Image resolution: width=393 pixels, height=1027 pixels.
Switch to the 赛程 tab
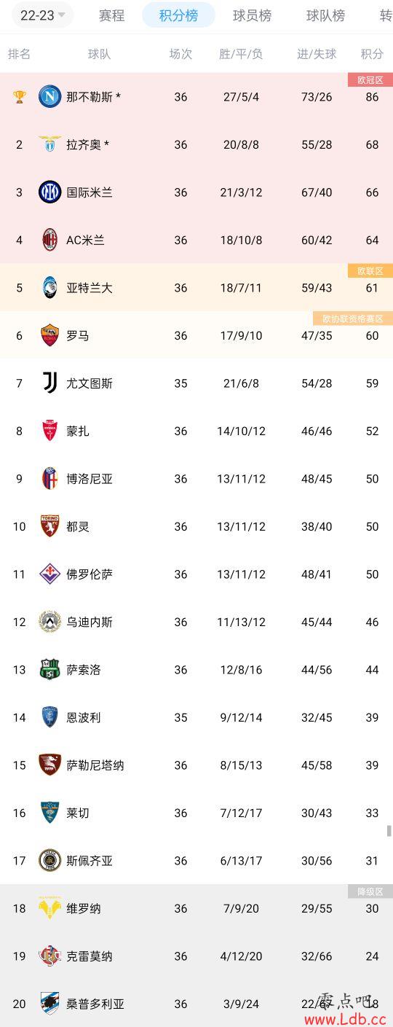111,15
